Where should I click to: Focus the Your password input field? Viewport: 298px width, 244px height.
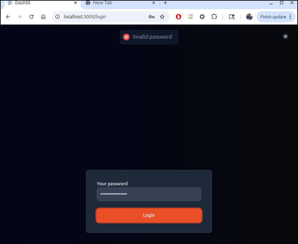tap(149, 194)
